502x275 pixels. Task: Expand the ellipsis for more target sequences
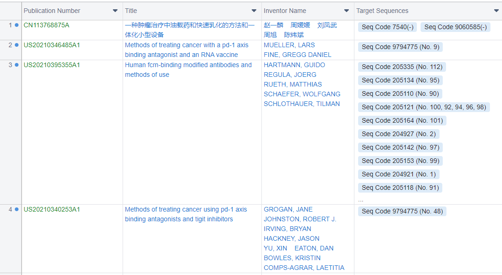(360, 200)
